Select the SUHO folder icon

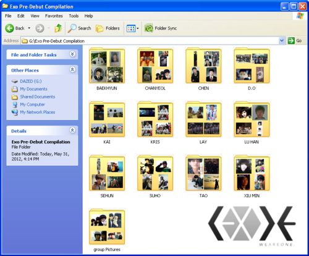point(155,173)
